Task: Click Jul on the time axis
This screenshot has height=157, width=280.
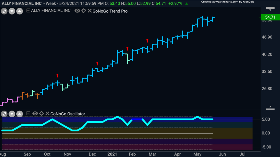Action: (242, 154)
